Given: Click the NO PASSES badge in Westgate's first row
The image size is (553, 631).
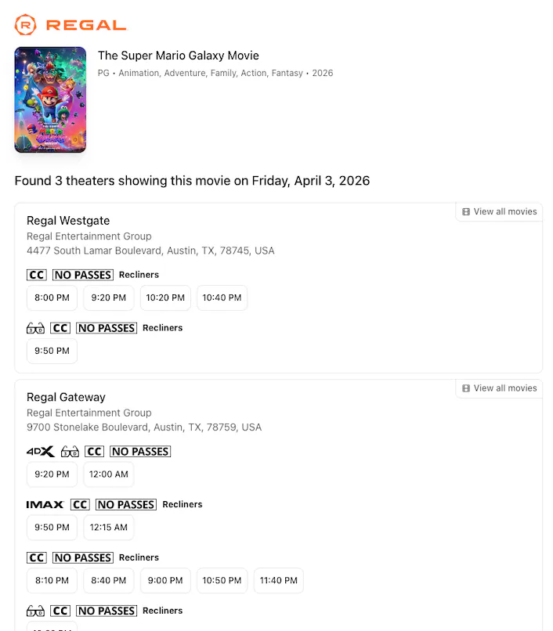Looking at the screenshot, I should pyautogui.click(x=82, y=275).
